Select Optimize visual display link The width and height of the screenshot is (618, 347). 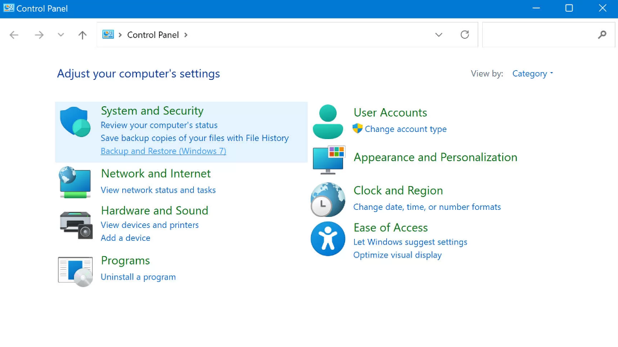point(397,255)
